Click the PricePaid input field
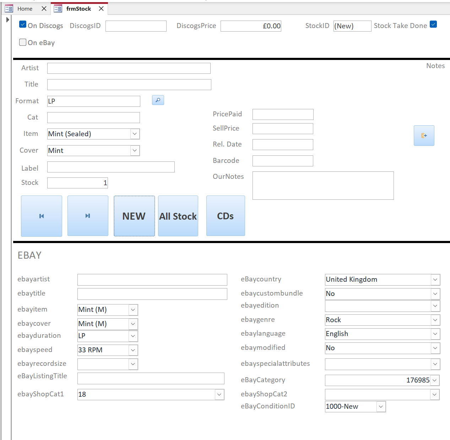The width and height of the screenshot is (450, 440). click(x=283, y=114)
